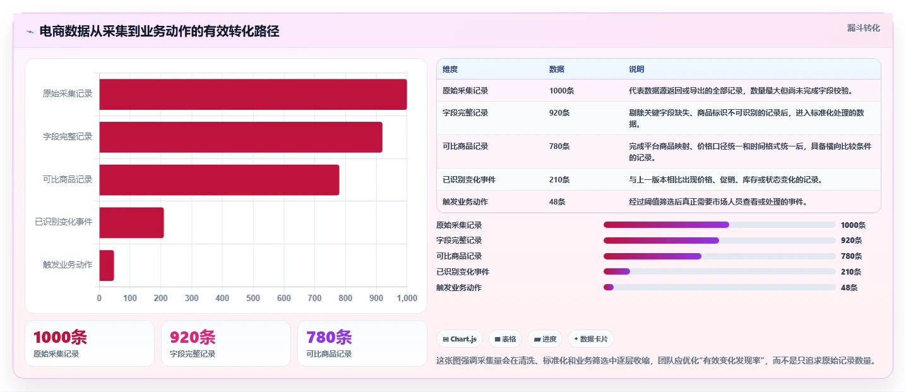Click the 原始采集记录 bar in the chart
The width and height of the screenshot is (906, 392).
pos(253,94)
